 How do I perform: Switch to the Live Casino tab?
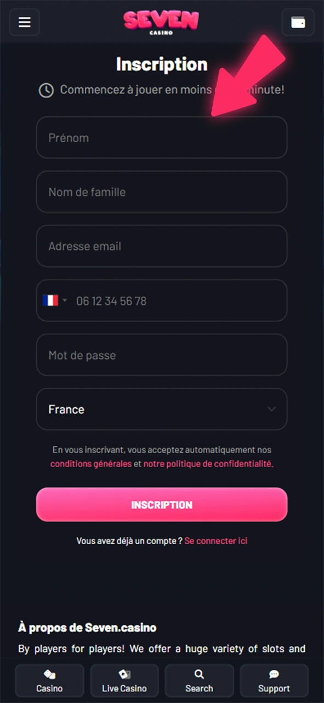[124, 680]
